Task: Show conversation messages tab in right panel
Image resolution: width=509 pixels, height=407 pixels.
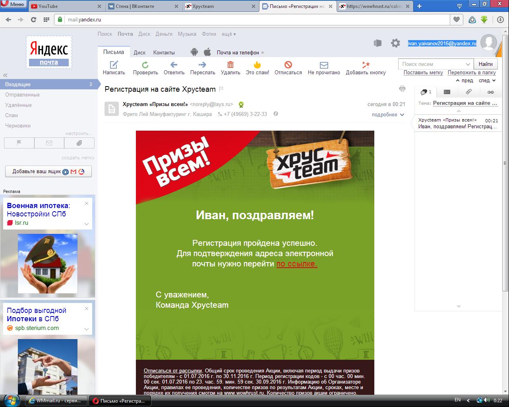Action: [x=425, y=92]
